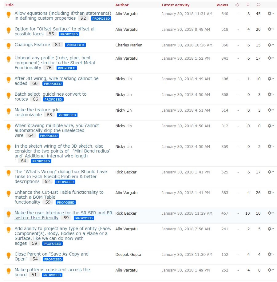This screenshot has width=277, height=282.
Task: Click PROPOSED badge on 'Allow equations' row
Action: [101, 18]
